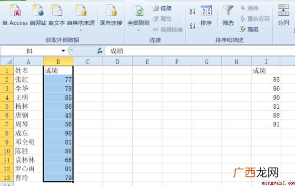Select column G header

pos(206,62)
